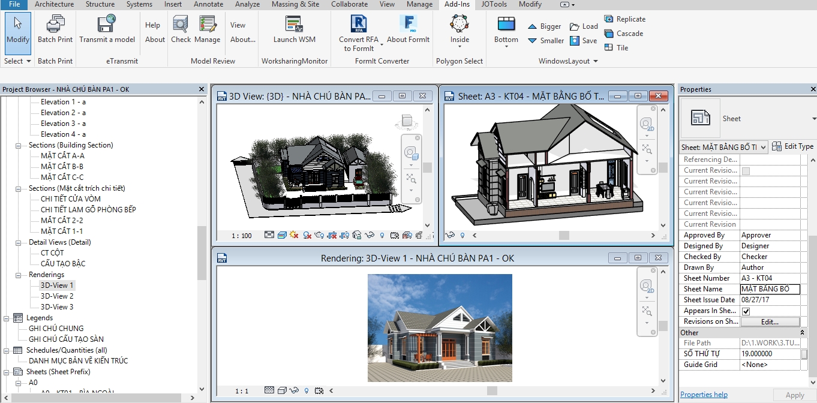Click the Project Browser vertical scrollbar thumb
The width and height of the screenshot is (817, 403).
click(x=202, y=253)
